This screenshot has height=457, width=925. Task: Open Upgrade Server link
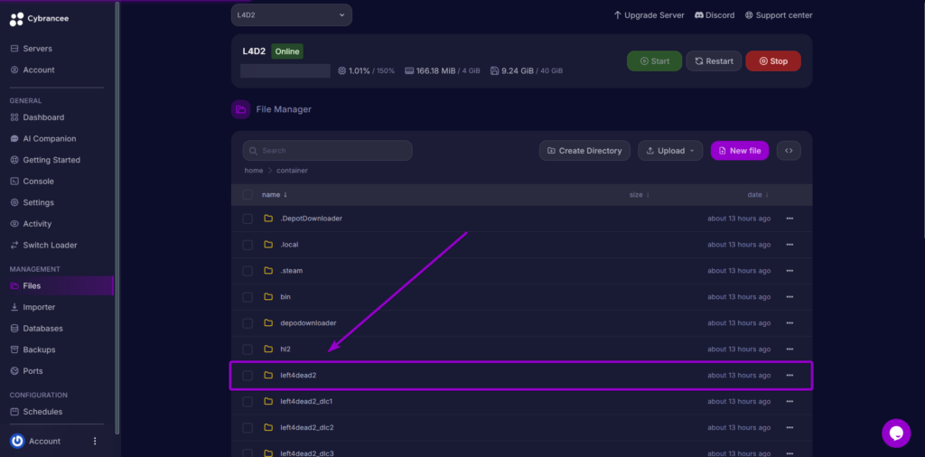[649, 14]
